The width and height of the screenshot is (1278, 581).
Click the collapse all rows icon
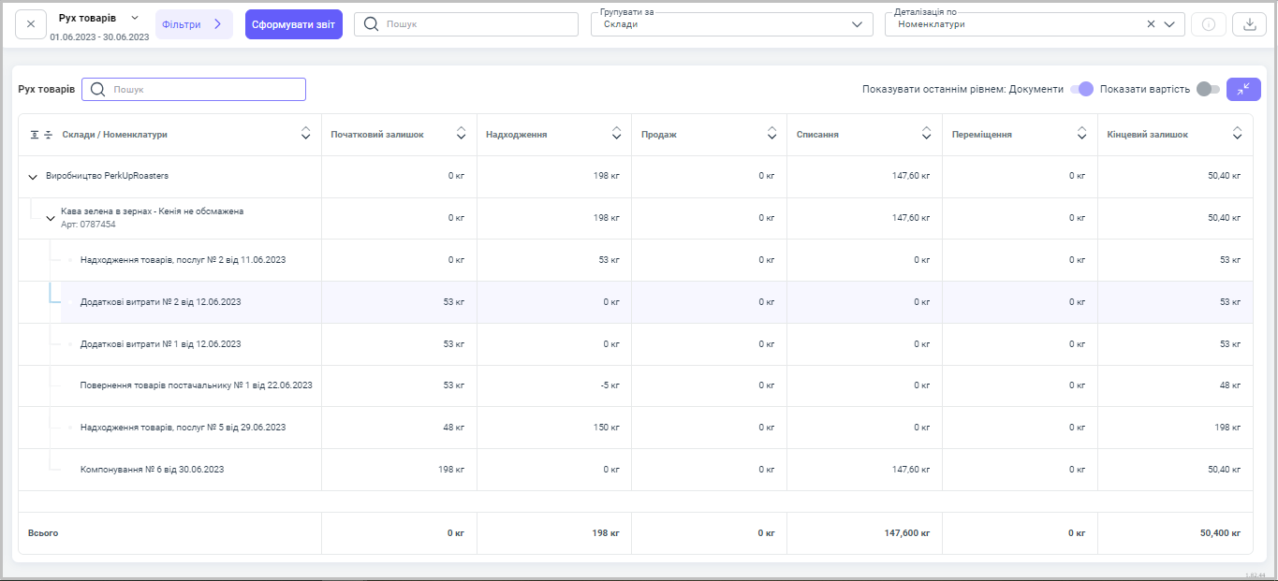[49, 135]
